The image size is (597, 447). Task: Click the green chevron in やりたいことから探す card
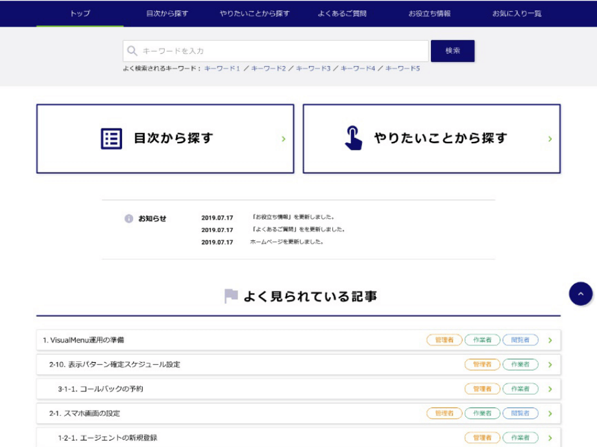(550, 139)
